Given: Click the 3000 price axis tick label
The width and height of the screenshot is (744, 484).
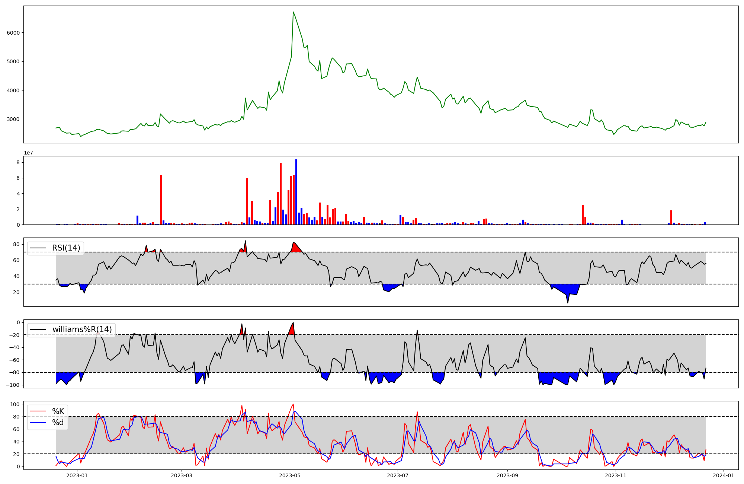Looking at the screenshot, I should point(13,119).
